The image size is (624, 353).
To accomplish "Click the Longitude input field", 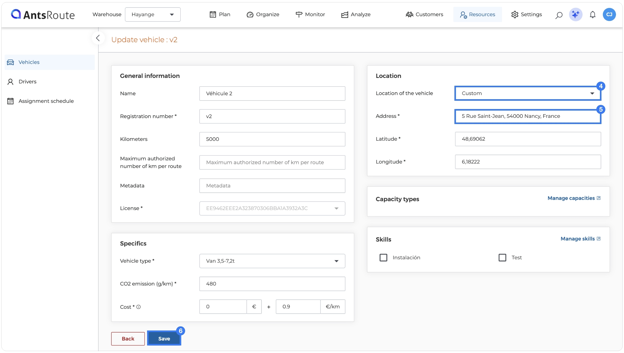I will point(528,162).
